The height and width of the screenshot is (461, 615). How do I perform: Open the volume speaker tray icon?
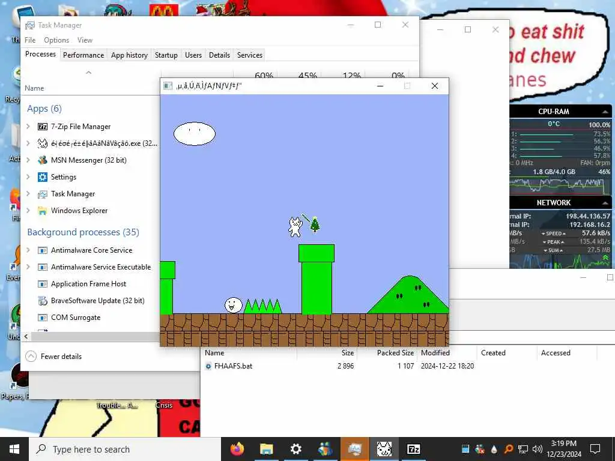pyautogui.click(x=538, y=449)
